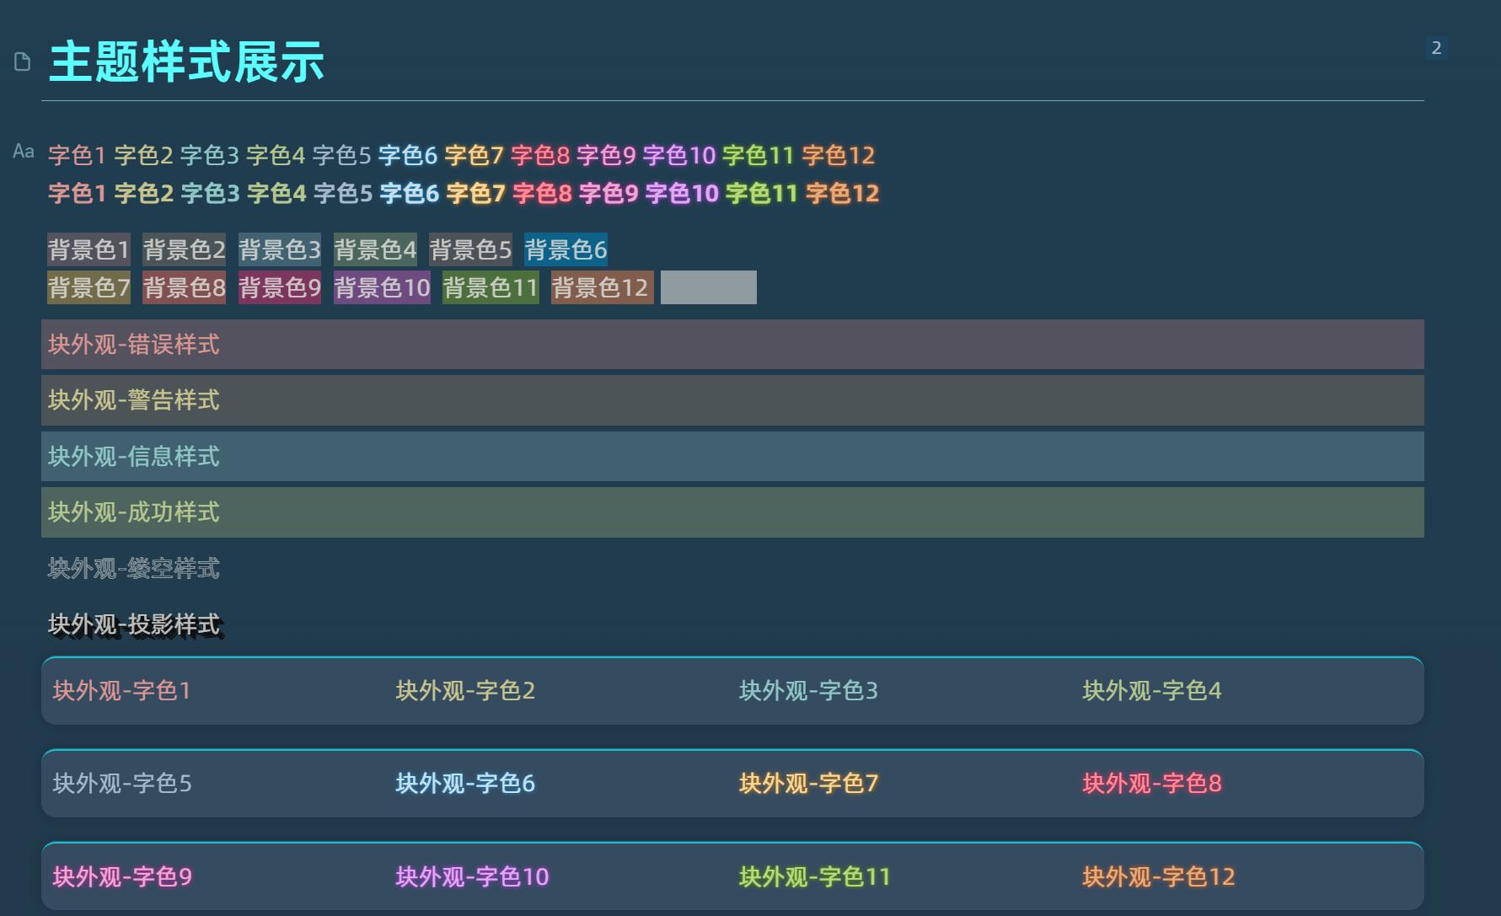Click the 块外观-字色7 orange cell
This screenshot has width=1501, height=916.
pos(807,783)
